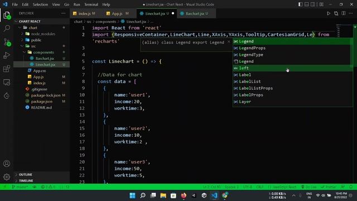The image size is (357, 201).
Task: Open the Edit menu
Action: pos(25,4)
